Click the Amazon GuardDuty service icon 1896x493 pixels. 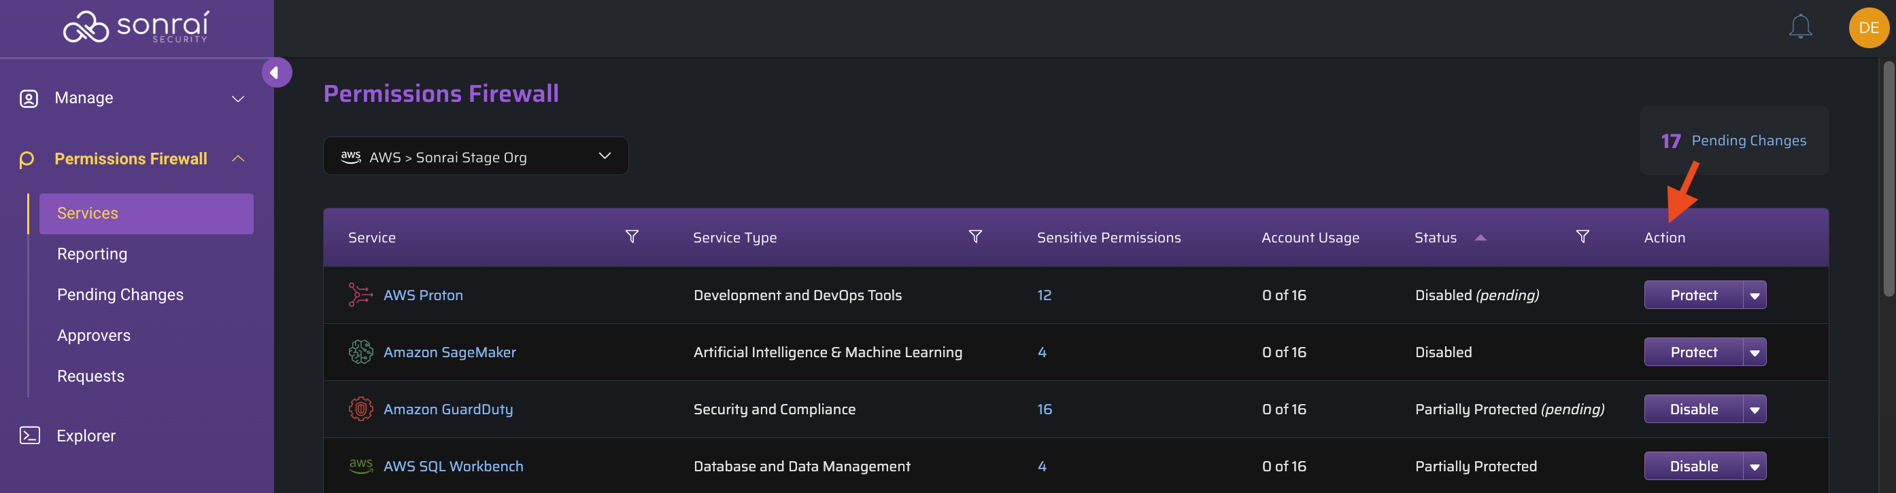360,409
